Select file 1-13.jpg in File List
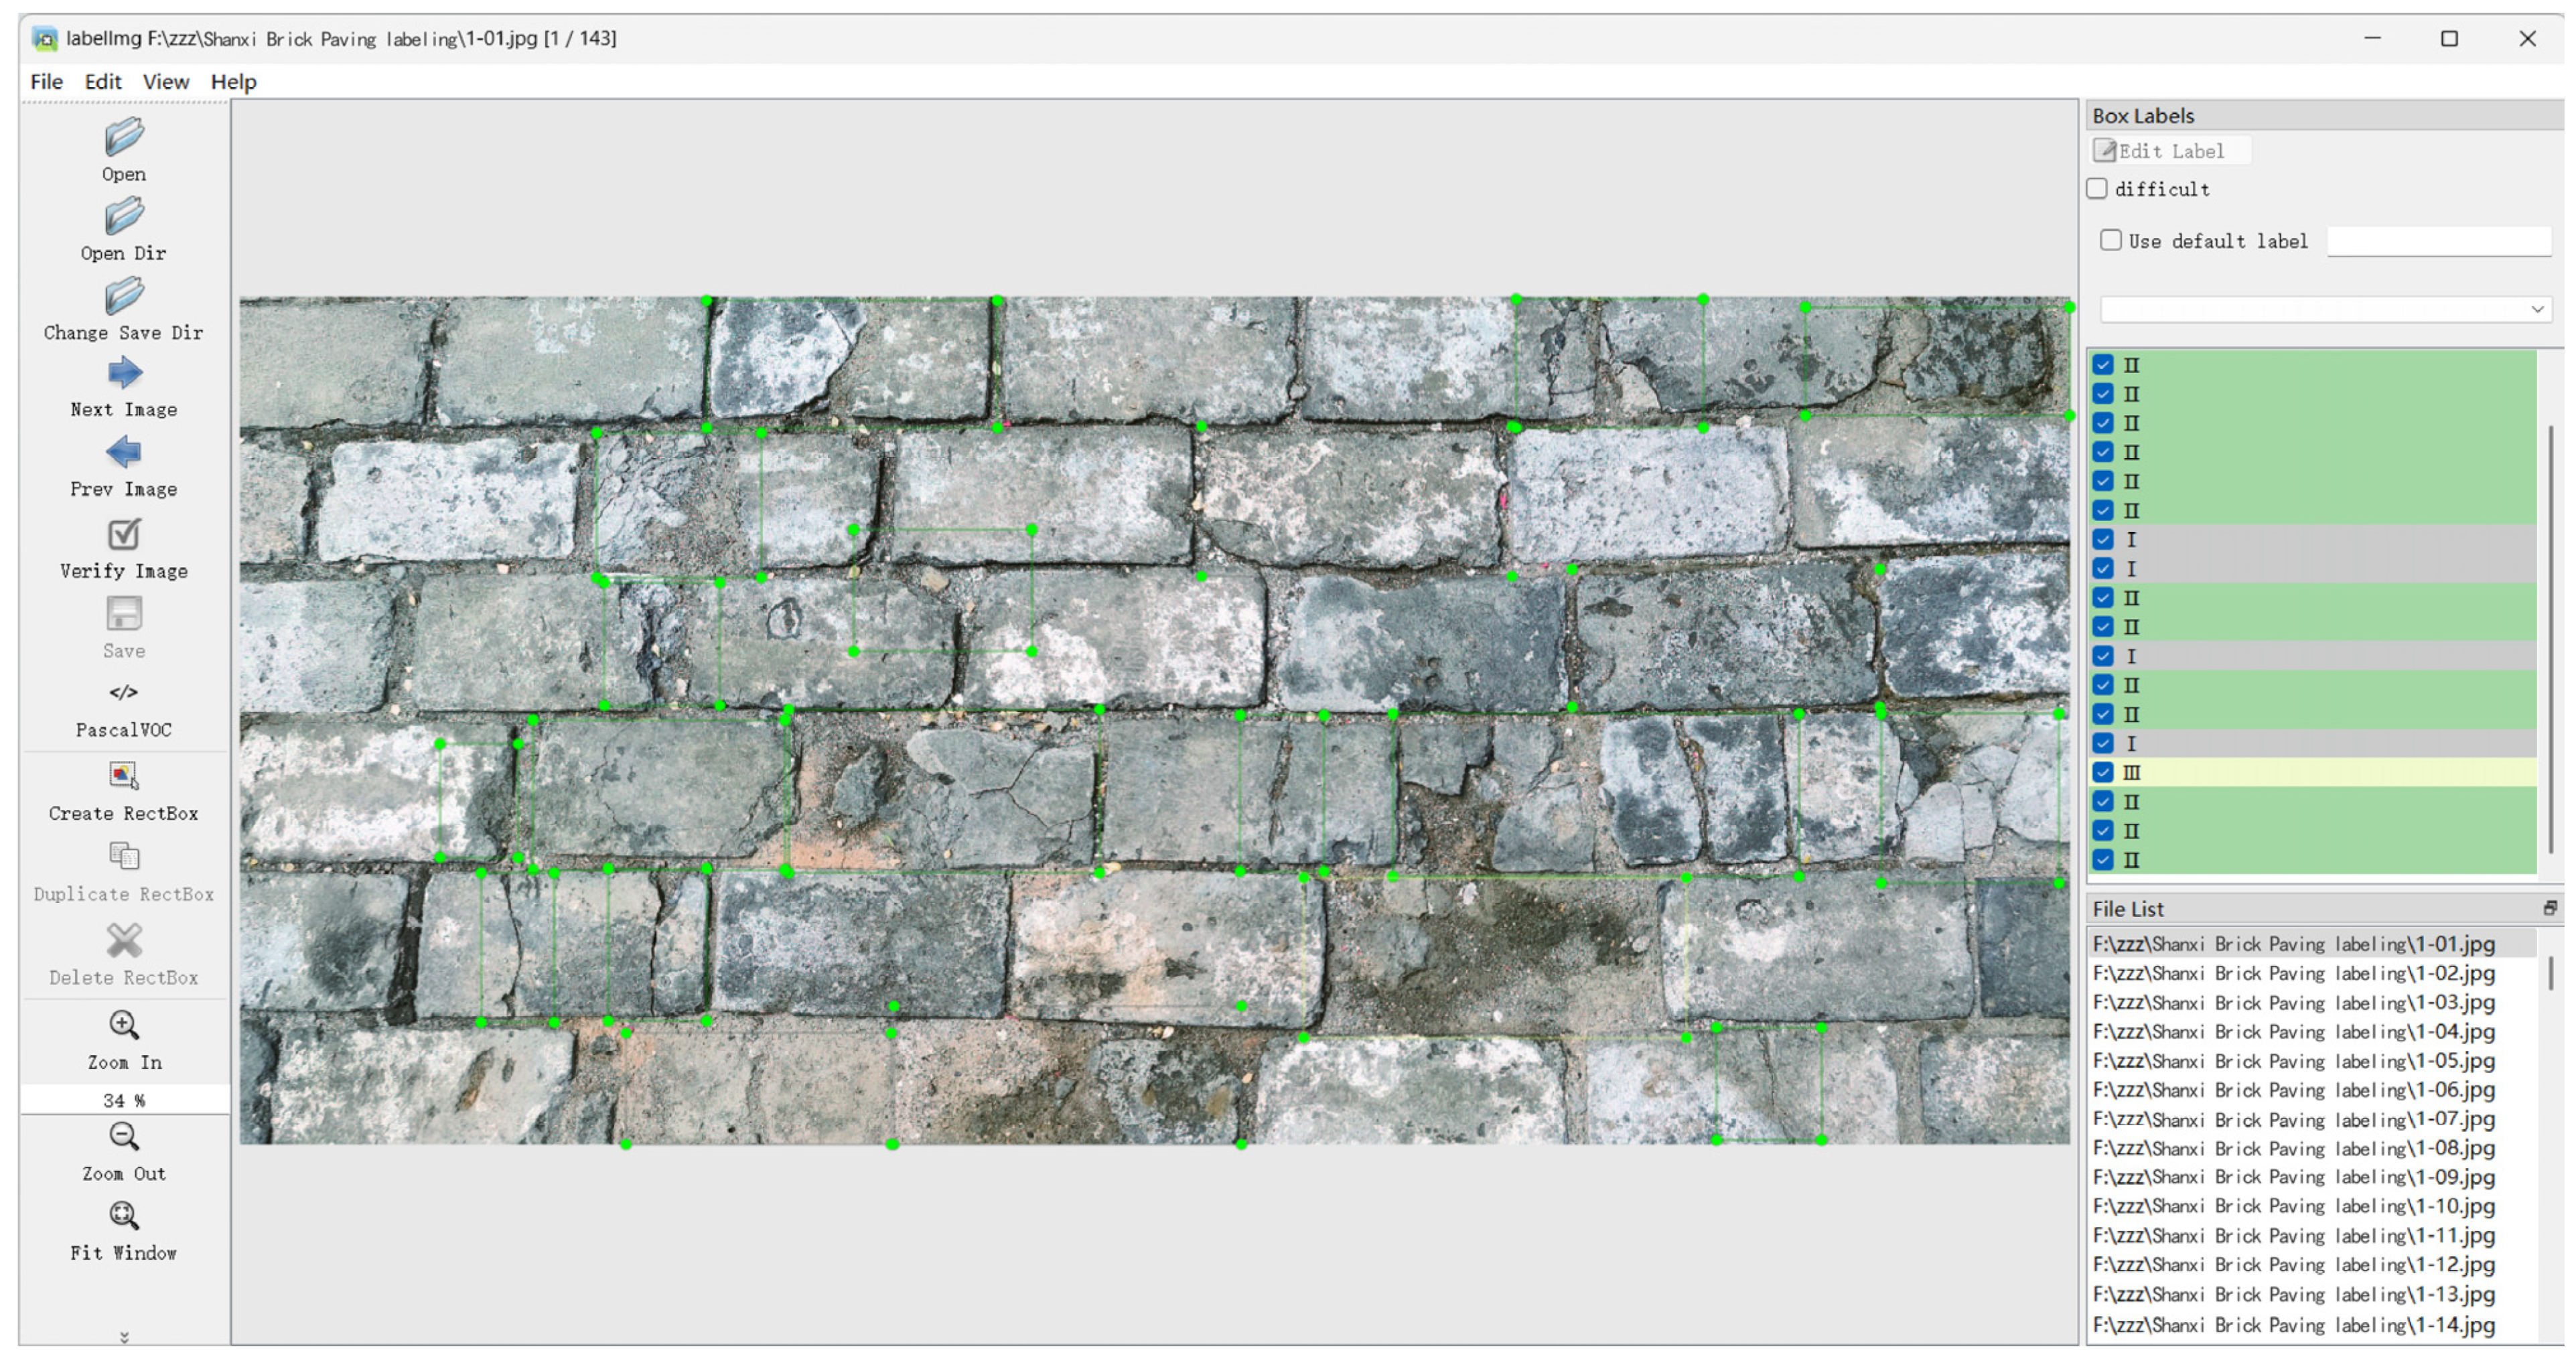The image size is (2576, 1359). 2313,1294
